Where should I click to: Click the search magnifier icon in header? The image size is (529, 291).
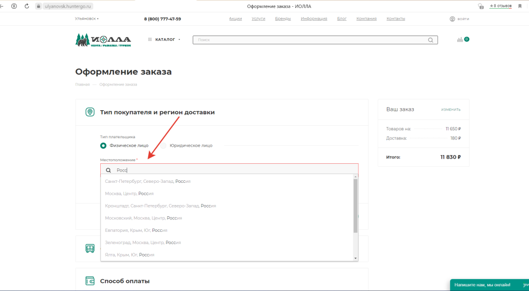(430, 40)
